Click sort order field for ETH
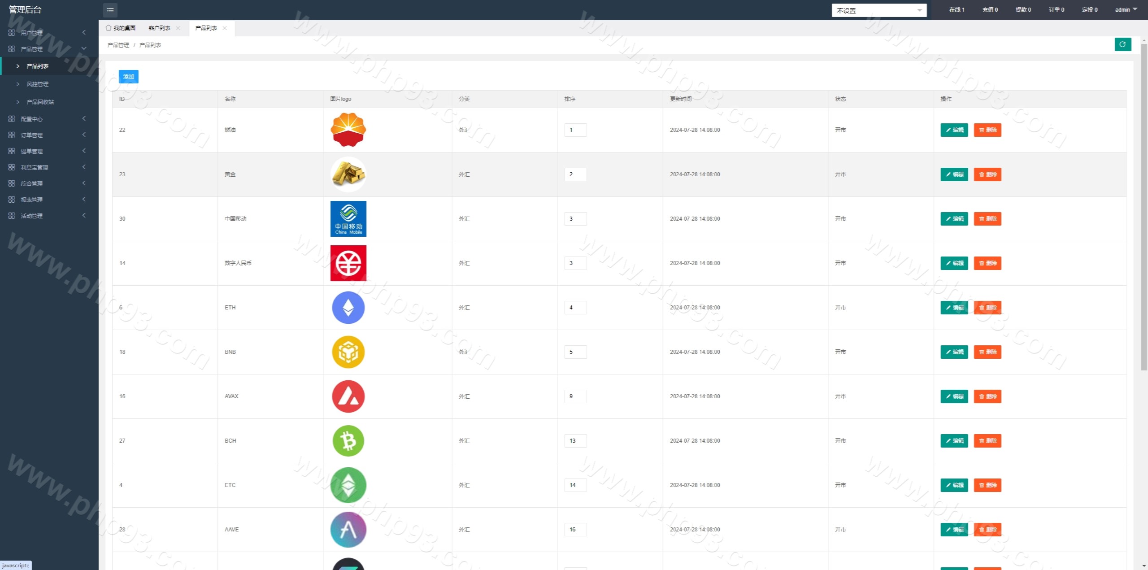 tap(575, 308)
